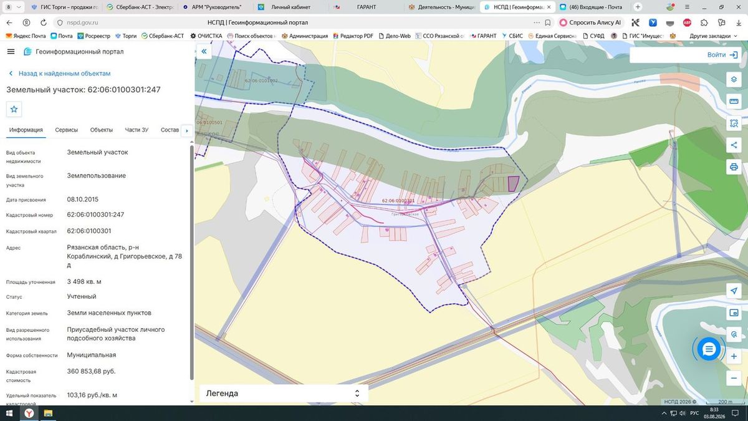Open browser downloads icon
This screenshot has height=421, width=748.
pos(737,22)
